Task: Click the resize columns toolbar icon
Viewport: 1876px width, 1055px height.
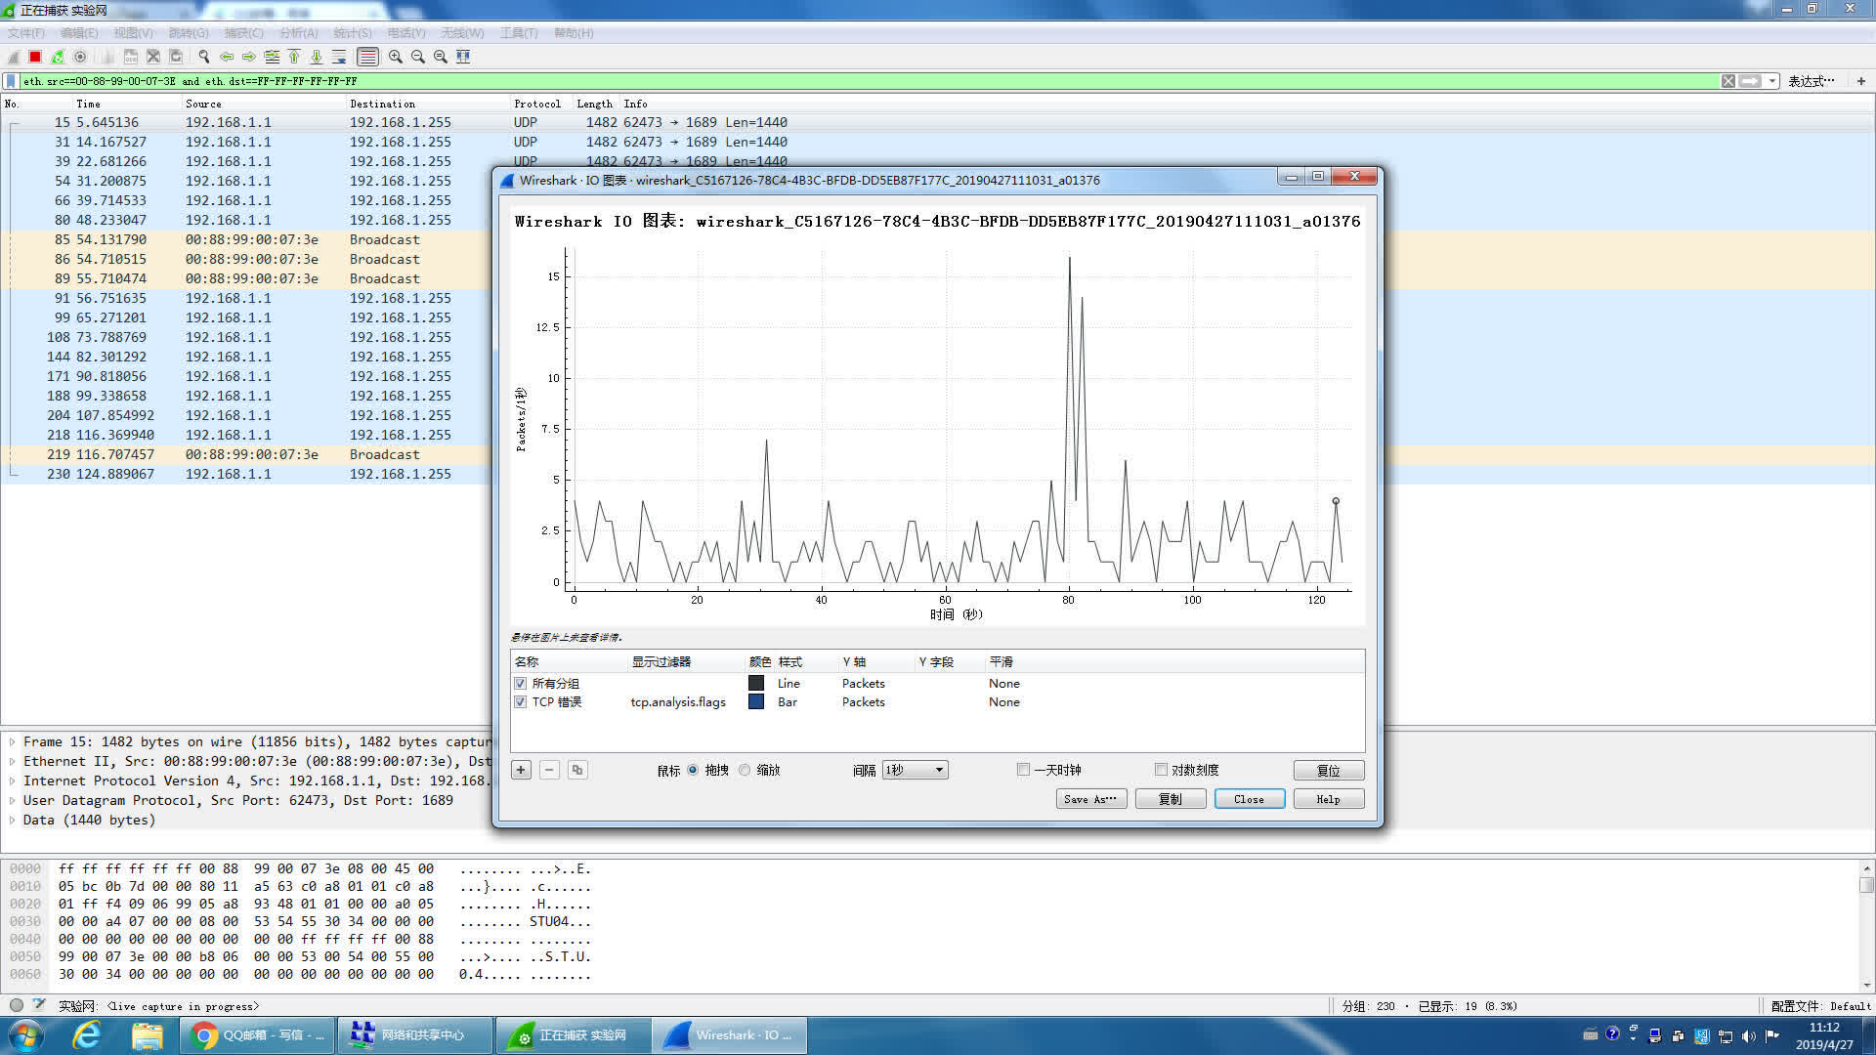Action: tap(463, 57)
